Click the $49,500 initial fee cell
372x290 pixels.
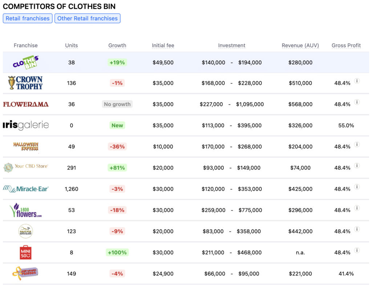click(163, 63)
